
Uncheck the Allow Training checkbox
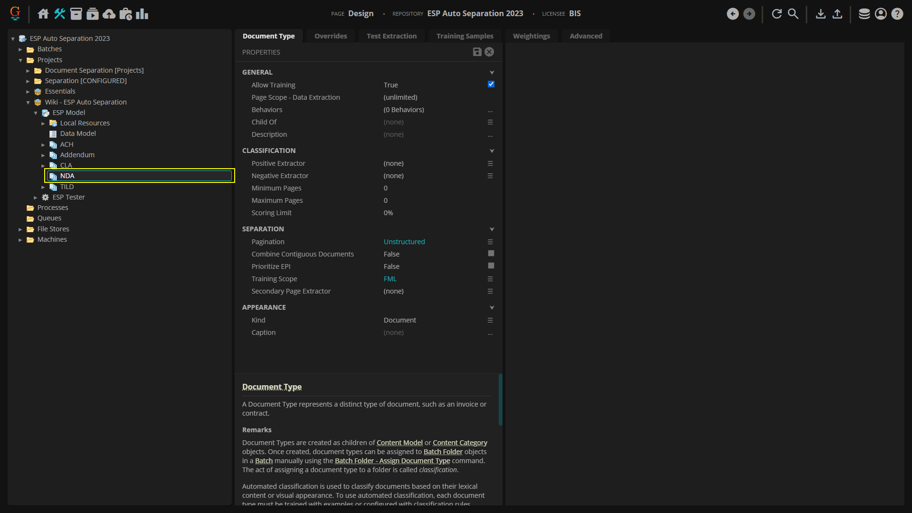coord(491,85)
